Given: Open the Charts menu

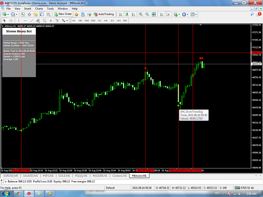Looking at the screenshot, I should click(x=39, y=8).
